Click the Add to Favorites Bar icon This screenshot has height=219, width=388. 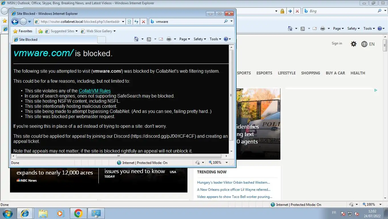41,31
